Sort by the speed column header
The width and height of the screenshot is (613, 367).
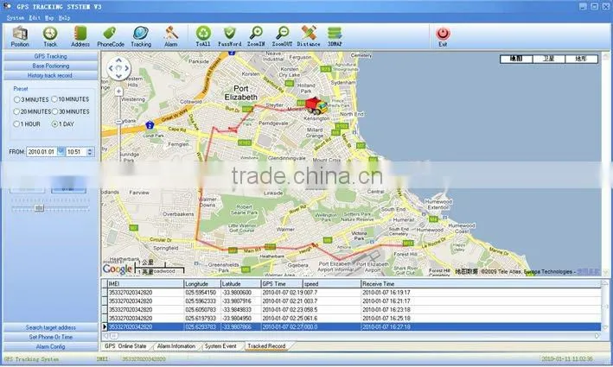point(331,284)
